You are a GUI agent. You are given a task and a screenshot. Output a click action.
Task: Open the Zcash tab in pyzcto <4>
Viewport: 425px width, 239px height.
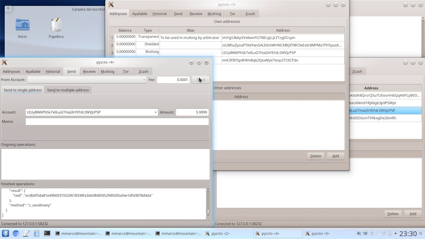[143, 71]
